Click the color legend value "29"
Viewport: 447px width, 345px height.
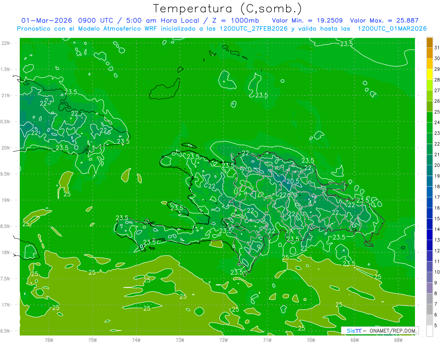point(437,69)
